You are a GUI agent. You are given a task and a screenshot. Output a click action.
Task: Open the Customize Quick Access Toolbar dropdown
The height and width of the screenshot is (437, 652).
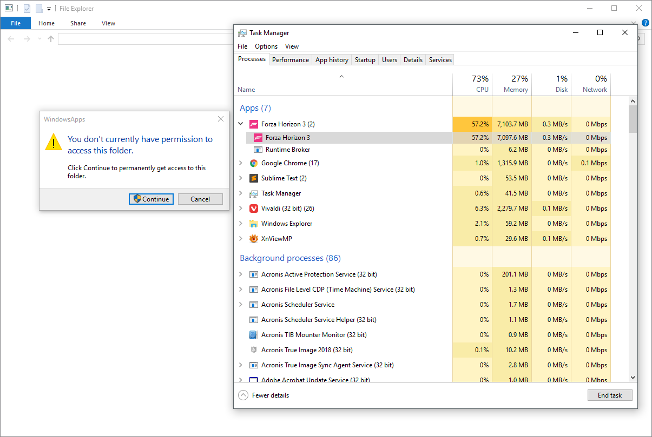[x=49, y=9]
